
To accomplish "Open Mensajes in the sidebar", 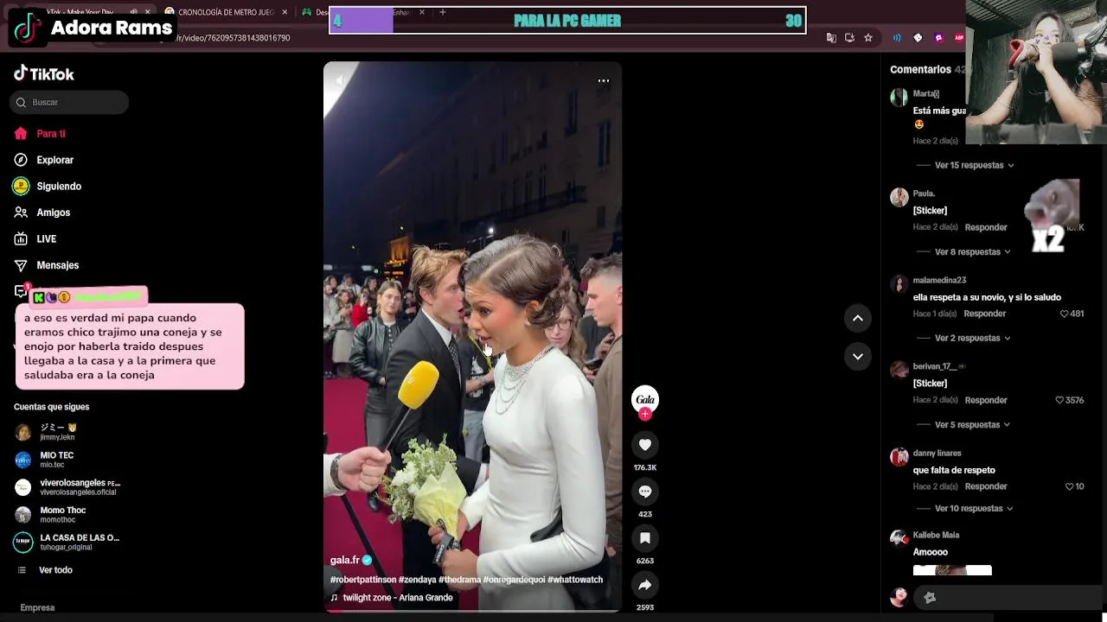I will 47,265.
